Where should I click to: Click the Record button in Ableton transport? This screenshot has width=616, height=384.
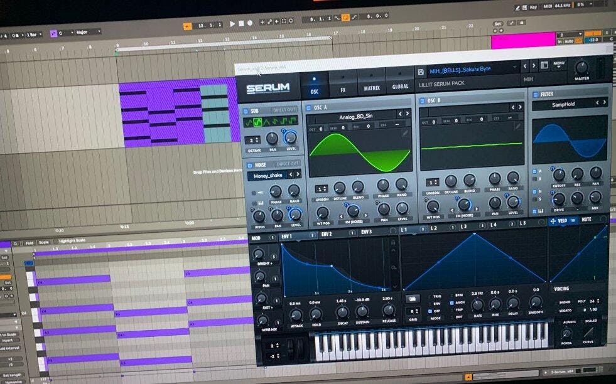(250, 23)
